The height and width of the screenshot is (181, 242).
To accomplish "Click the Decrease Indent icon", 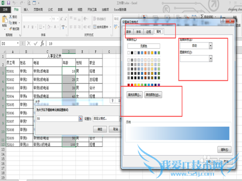I will pos(85,27).
